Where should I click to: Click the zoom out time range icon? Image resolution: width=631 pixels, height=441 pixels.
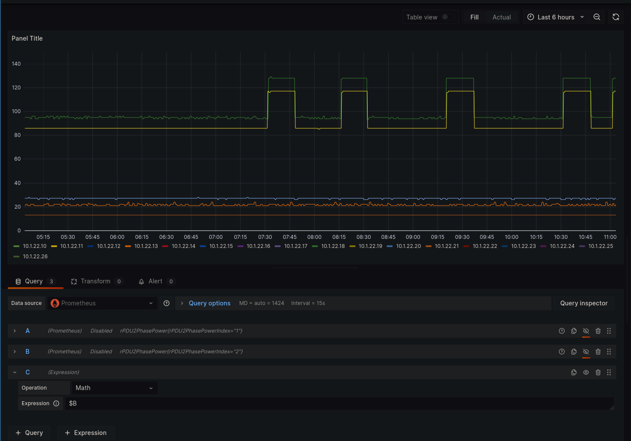[597, 17]
